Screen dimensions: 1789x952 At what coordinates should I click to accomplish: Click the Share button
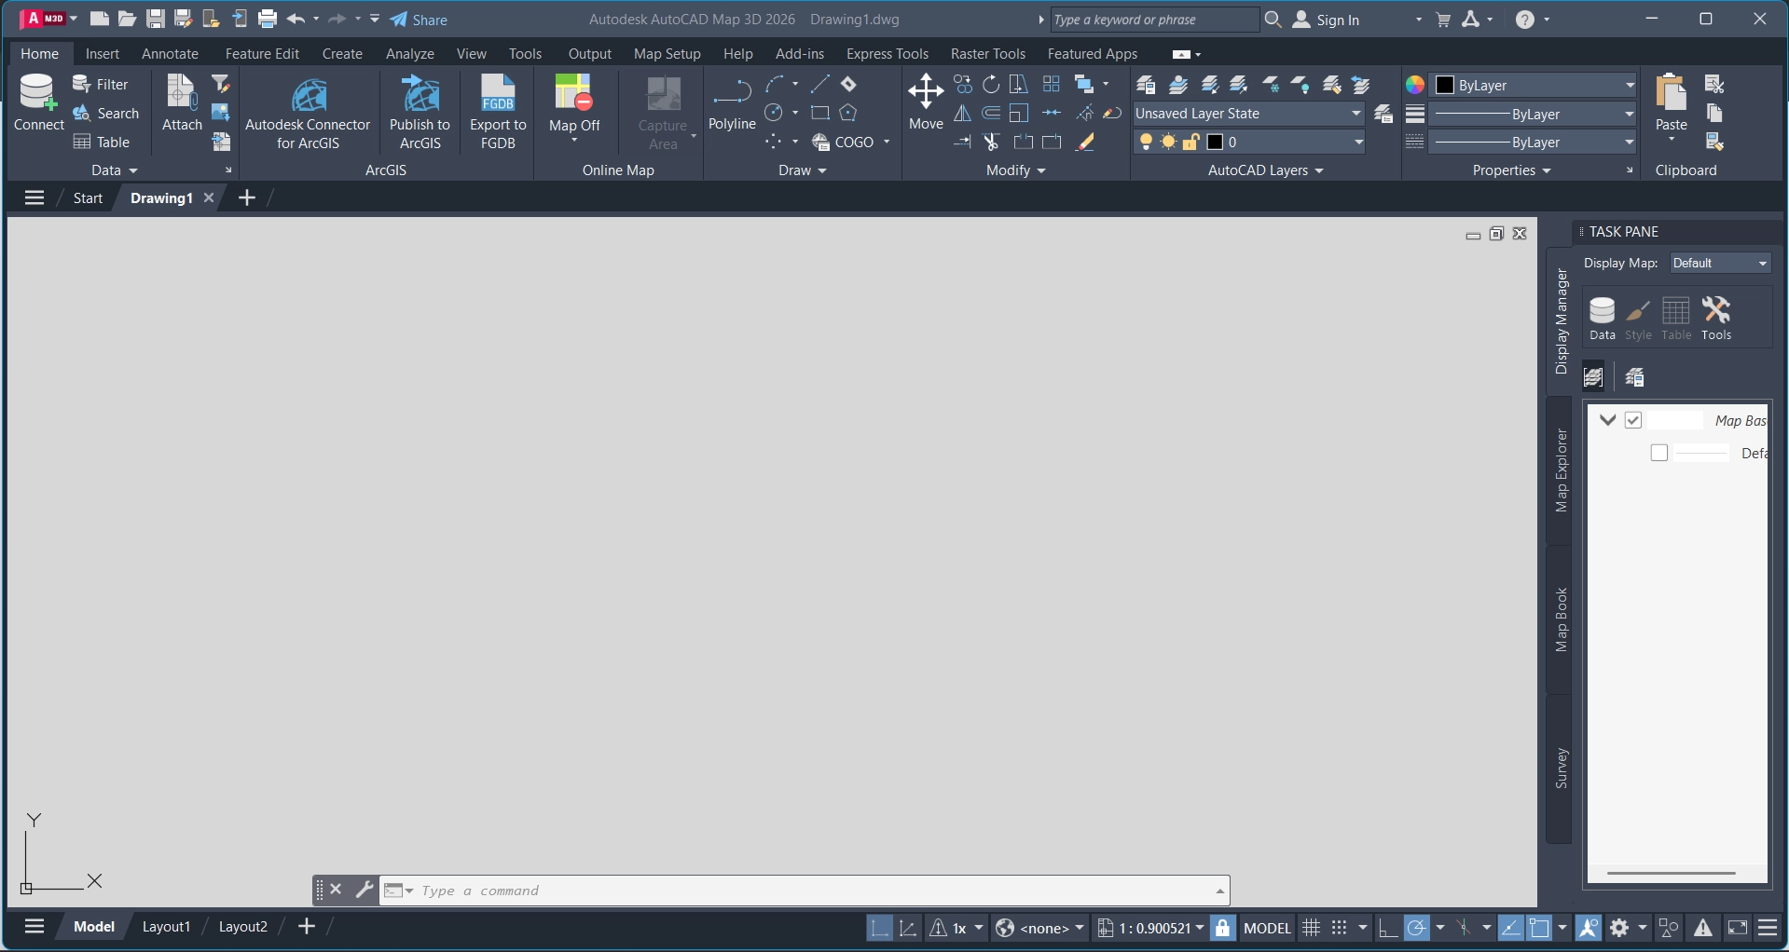click(x=420, y=20)
